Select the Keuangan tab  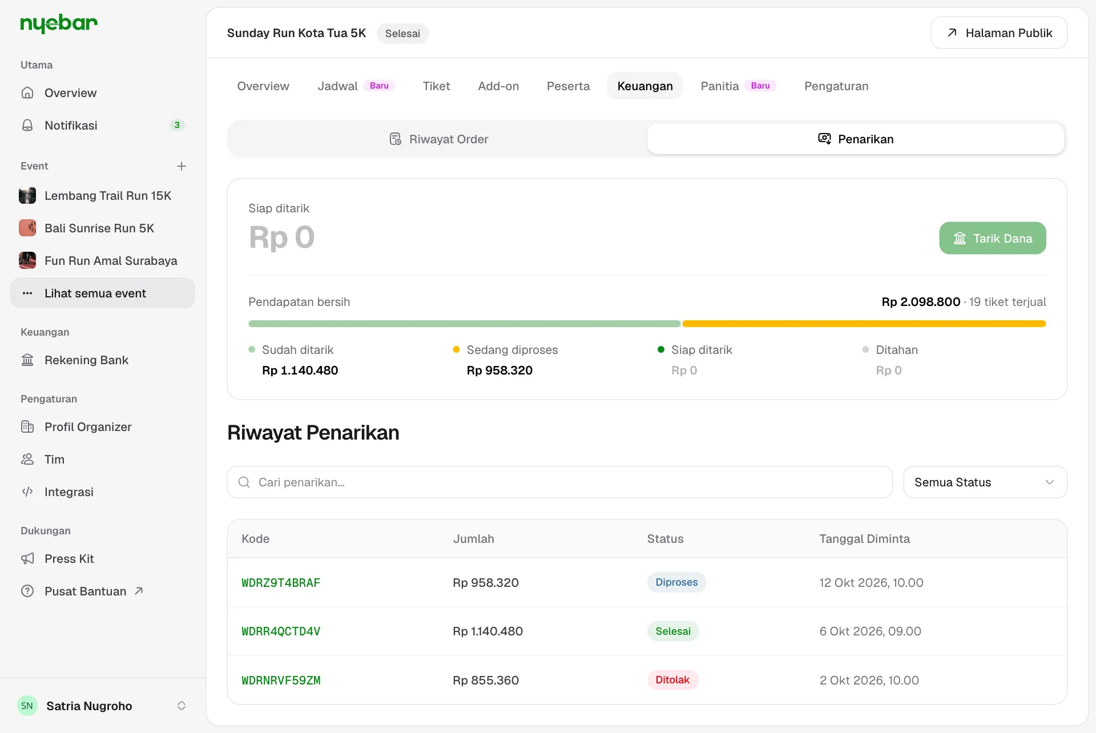click(645, 86)
